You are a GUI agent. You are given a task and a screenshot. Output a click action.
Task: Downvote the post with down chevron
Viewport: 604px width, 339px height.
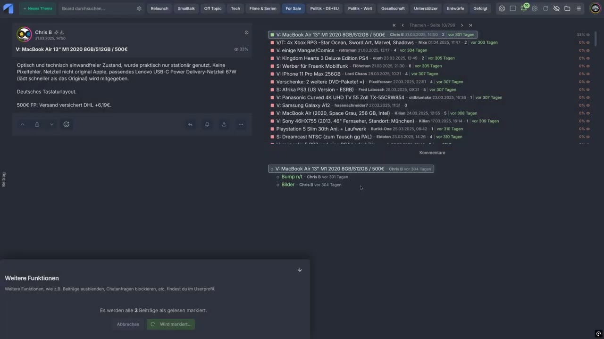coord(51,124)
